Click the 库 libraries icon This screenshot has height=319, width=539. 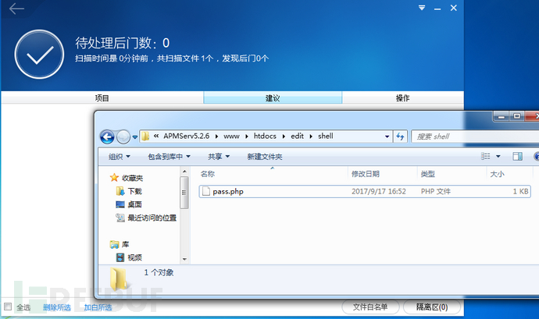(114, 244)
